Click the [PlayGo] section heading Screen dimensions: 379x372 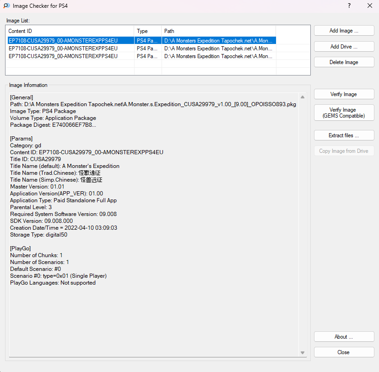(x=21, y=248)
